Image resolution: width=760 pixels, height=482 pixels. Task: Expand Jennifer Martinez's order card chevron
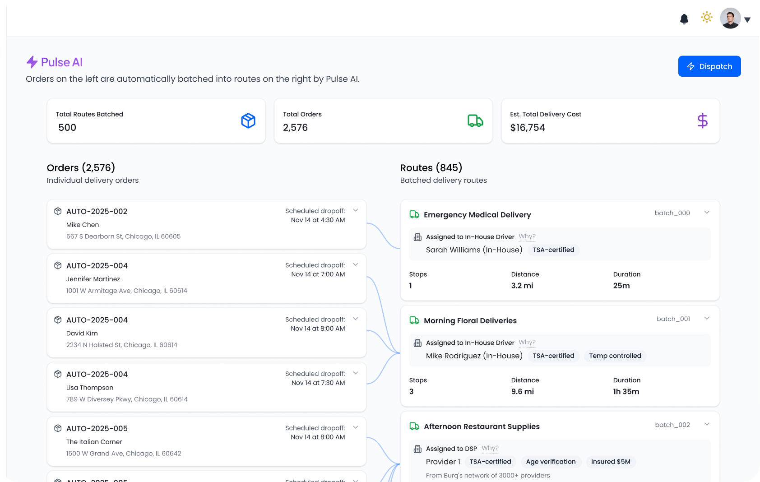coord(356,264)
